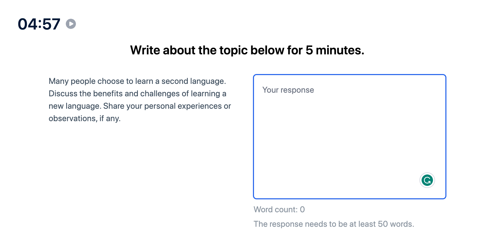Click the "observations, if any." line
Image resolution: width=494 pixels, height=248 pixels.
click(x=85, y=119)
